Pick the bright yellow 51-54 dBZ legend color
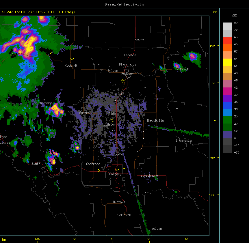The width and height of the screenshot is (249, 243). pos(227,62)
